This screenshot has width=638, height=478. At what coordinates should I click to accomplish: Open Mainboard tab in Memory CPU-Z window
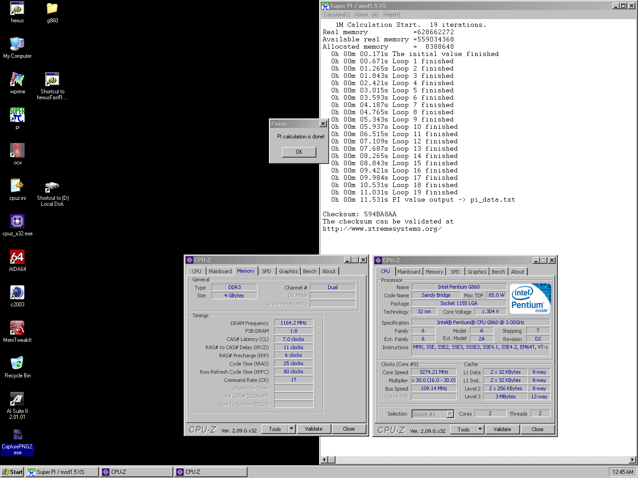[220, 271]
